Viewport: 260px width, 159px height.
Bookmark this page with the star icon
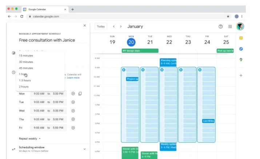pos(228,16)
